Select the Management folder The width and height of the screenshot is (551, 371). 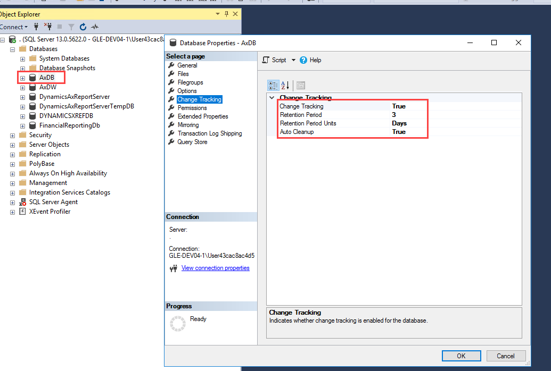click(x=48, y=182)
